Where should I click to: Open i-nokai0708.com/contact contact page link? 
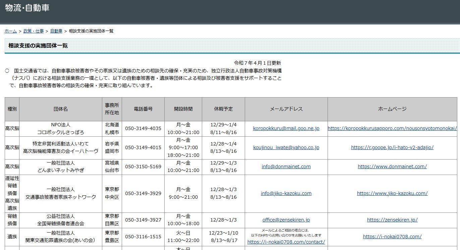pos(286,242)
